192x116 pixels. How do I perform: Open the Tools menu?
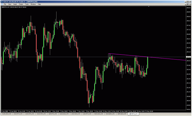27,4
